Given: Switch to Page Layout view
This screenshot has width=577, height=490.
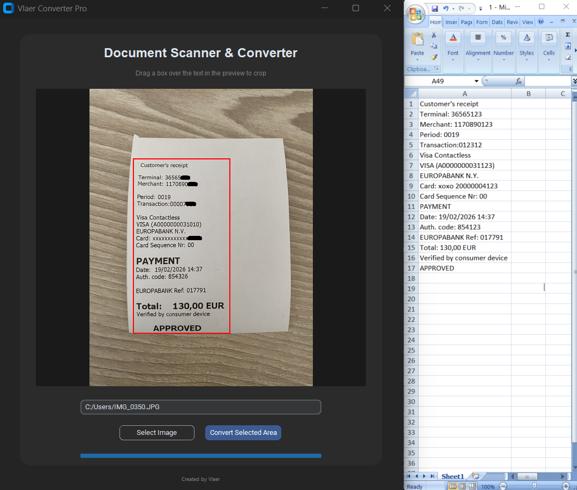Looking at the screenshot, I should pos(462,485).
